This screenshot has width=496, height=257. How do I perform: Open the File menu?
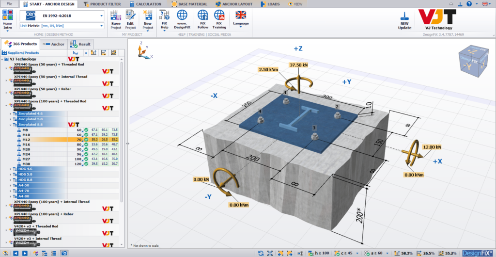coord(10,4)
